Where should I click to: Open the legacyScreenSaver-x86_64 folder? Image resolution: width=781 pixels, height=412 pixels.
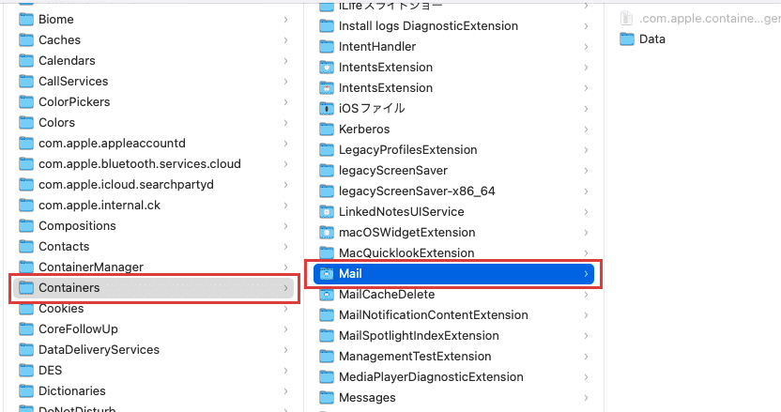(453, 191)
